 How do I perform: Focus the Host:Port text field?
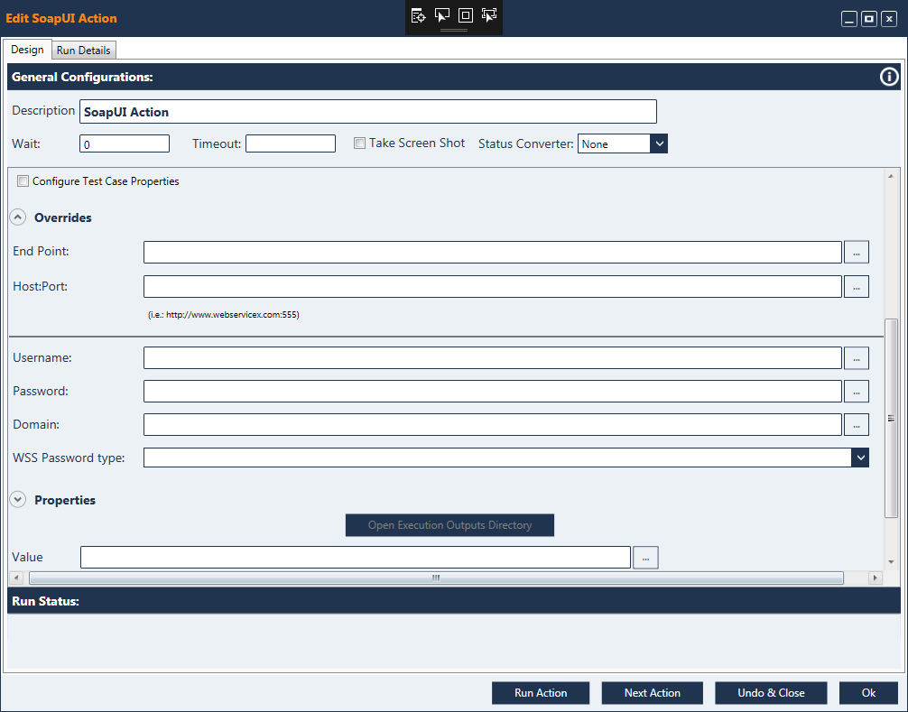[493, 287]
